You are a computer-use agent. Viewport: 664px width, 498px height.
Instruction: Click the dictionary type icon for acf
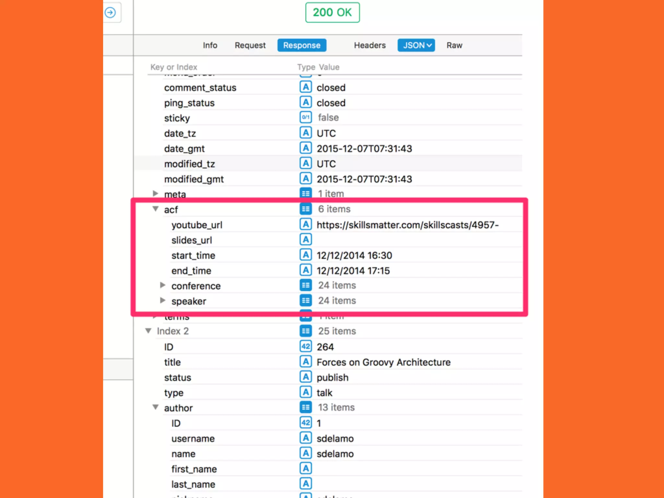coord(305,209)
